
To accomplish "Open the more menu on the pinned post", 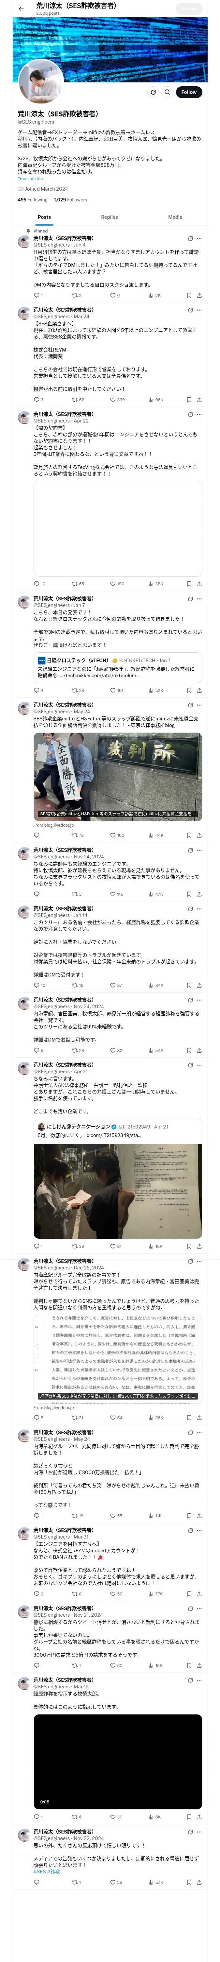I will tap(199, 238).
